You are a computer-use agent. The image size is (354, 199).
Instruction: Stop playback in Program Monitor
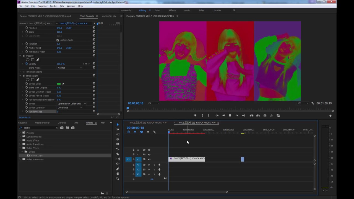click(230, 116)
